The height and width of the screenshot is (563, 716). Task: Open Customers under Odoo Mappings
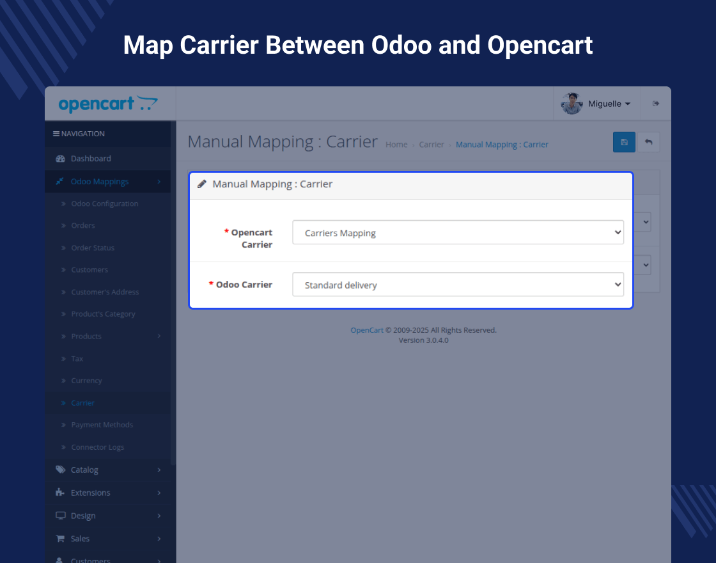point(89,270)
